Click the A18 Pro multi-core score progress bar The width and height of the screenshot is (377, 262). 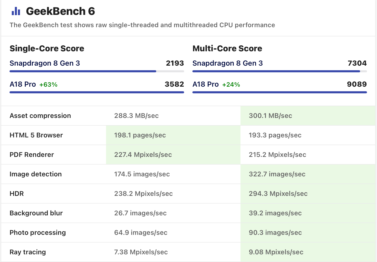[x=279, y=92]
